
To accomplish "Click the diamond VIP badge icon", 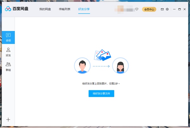I will coord(137,9).
